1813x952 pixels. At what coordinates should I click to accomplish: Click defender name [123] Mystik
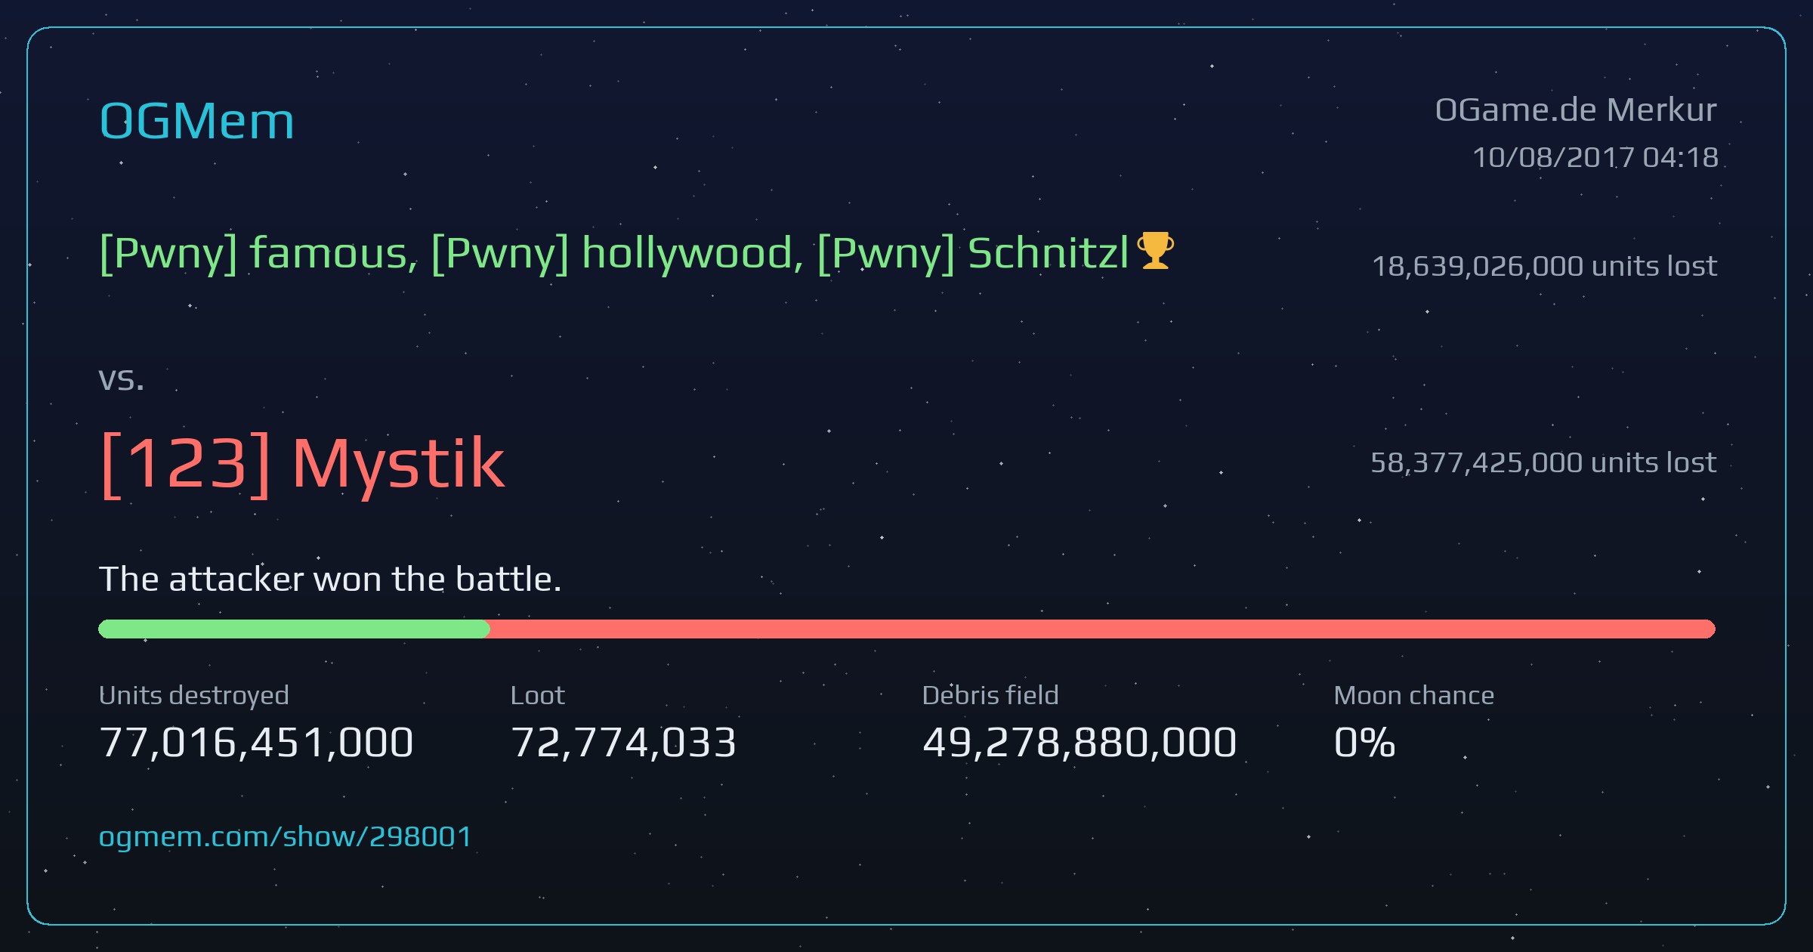click(301, 464)
